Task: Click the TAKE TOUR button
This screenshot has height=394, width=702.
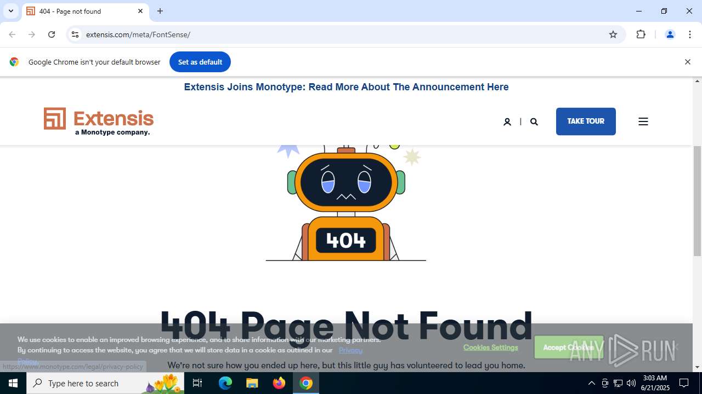Action: click(586, 121)
